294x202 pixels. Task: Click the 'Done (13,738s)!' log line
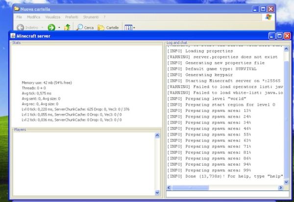coord(225,177)
